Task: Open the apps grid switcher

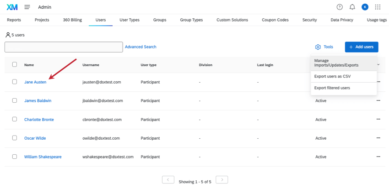Action: click(x=378, y=7)
